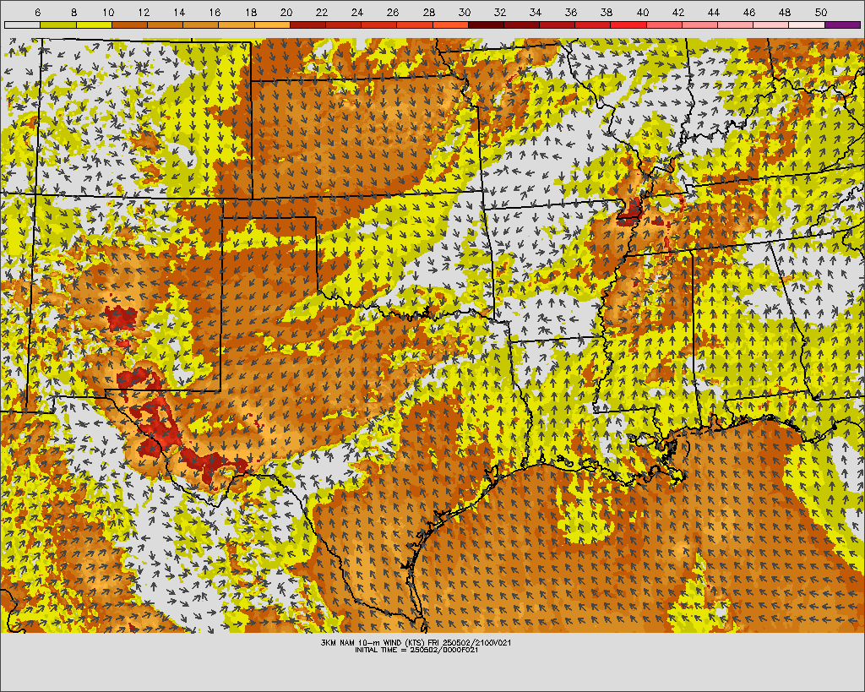Click the "24" legend scale label

tap(357, 12)
